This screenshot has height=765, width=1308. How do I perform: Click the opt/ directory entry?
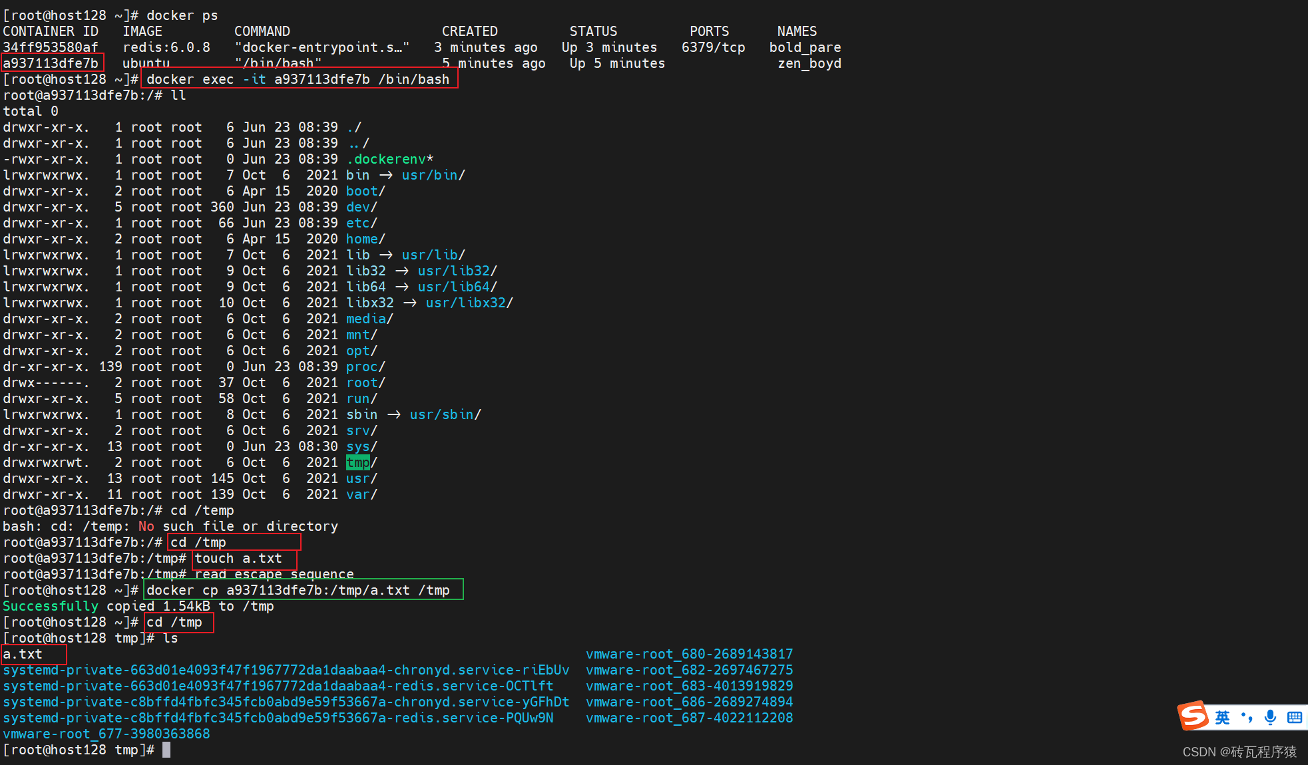pyautogui.click(x=361, y=351)
